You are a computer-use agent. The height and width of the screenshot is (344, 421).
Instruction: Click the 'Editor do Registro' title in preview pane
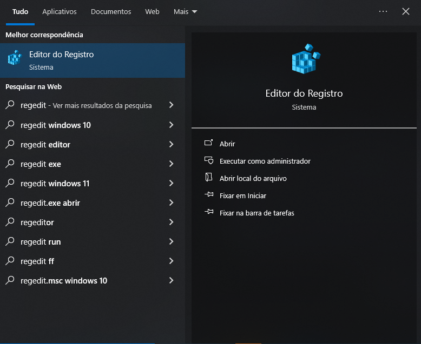click(x=304, y=93)
